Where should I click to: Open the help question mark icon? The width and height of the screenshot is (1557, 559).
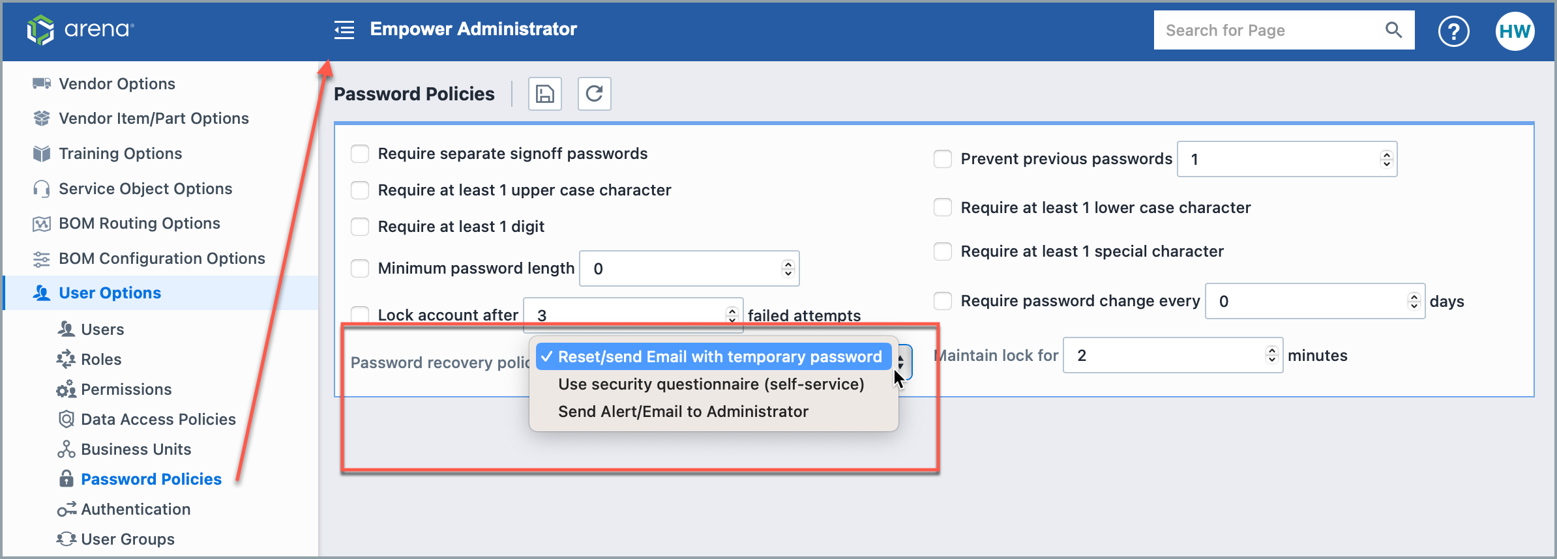coord(1453,31)
